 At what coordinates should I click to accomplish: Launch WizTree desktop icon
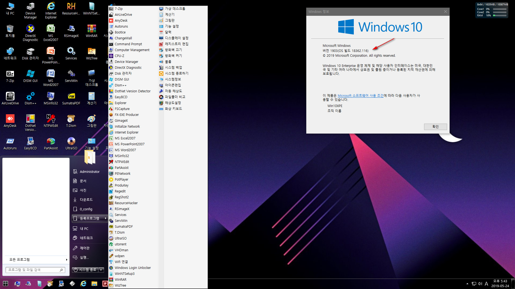91,54
